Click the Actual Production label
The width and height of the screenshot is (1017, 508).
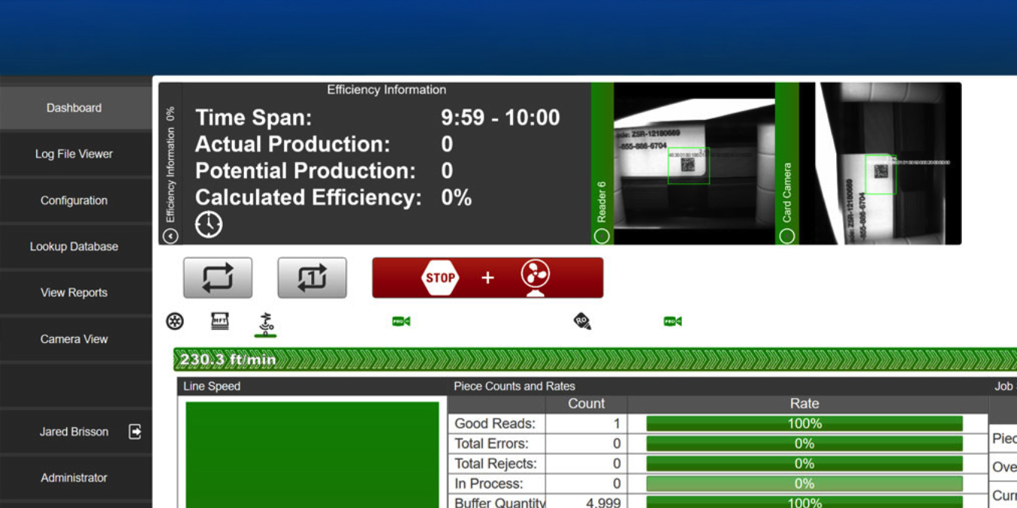293,144
